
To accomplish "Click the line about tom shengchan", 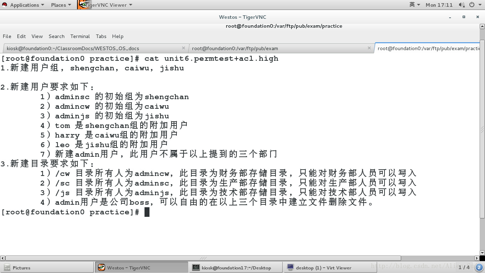I will pyautogui.click(x=114, y=125).
